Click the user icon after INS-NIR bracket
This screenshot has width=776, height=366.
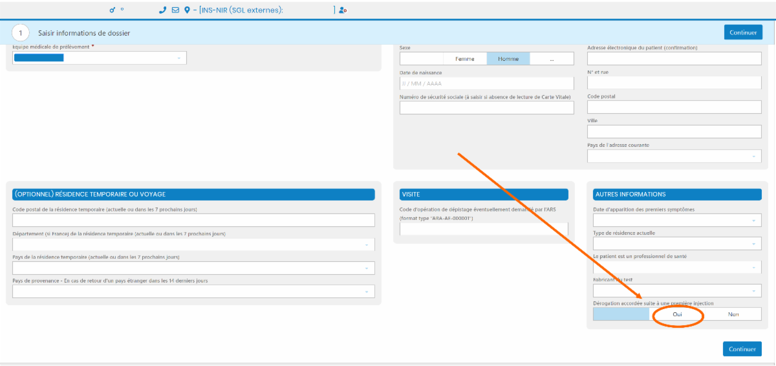343,10
